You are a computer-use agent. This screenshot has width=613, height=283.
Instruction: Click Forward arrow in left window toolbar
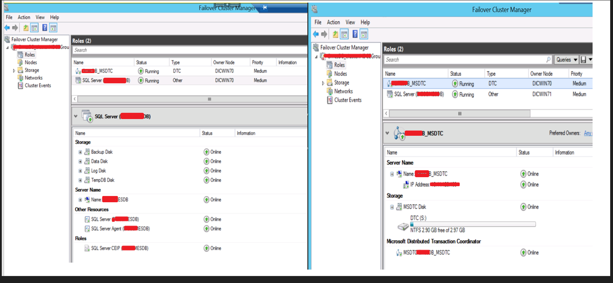15,28
